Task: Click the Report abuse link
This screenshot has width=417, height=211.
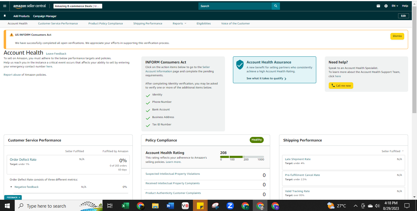Action: pos(12,75)
